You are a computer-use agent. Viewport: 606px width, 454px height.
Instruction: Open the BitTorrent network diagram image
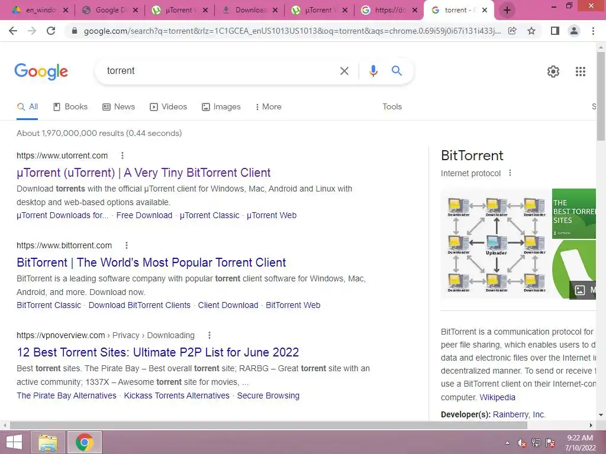pyautogui.click(x=497, y=244)
